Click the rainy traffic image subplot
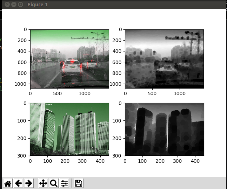 pos(69,59)
